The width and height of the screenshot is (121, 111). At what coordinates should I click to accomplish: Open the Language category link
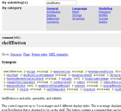click(80, 8)
